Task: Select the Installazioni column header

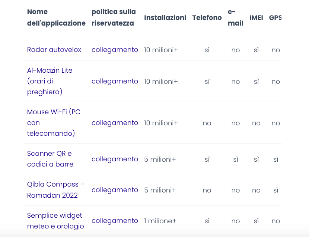Action: 165,17
